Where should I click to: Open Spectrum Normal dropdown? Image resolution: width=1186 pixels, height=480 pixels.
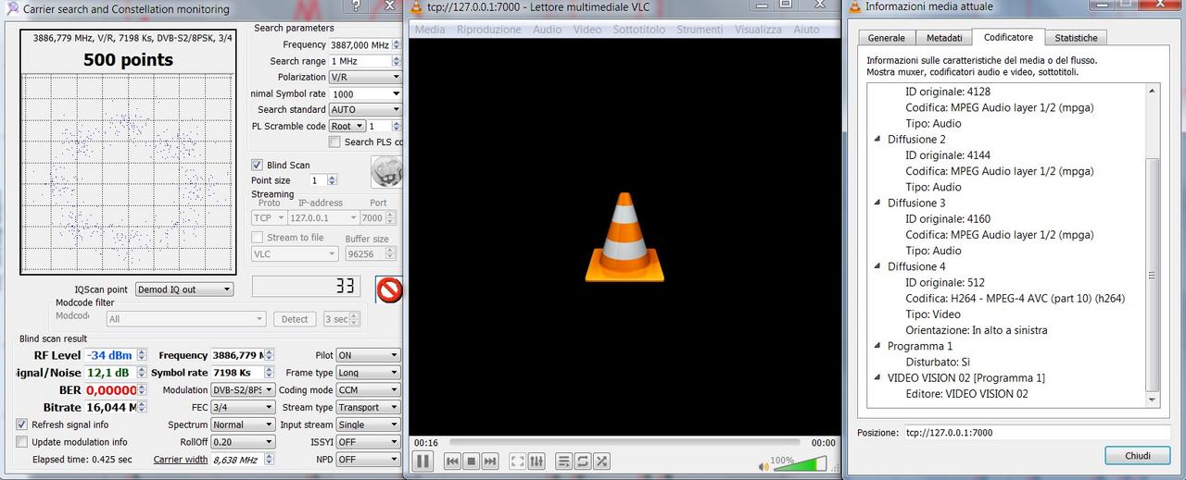(x=243, y=425)
